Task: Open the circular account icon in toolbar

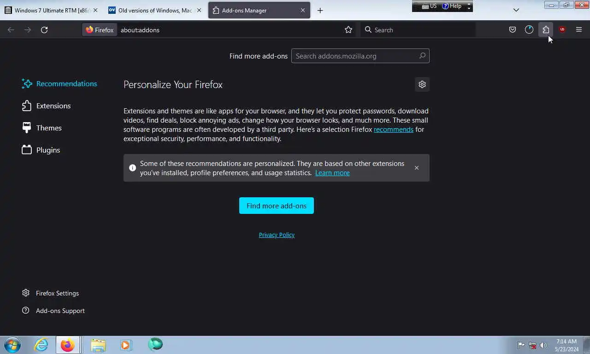Action: pos(529,29)
